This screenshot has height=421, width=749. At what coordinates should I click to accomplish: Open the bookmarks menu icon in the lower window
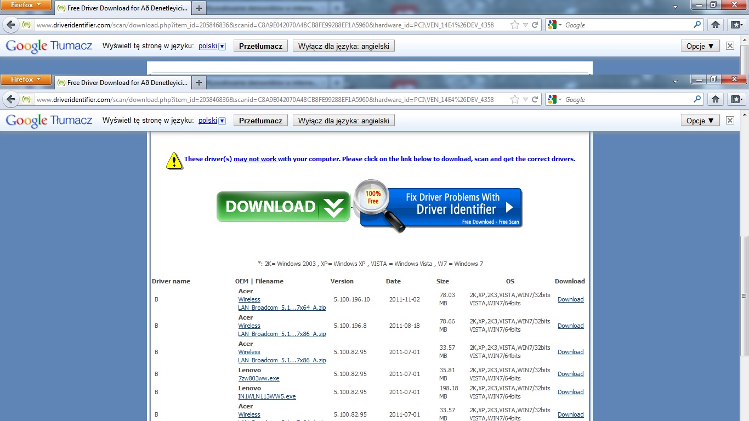(x=736, y=99)
